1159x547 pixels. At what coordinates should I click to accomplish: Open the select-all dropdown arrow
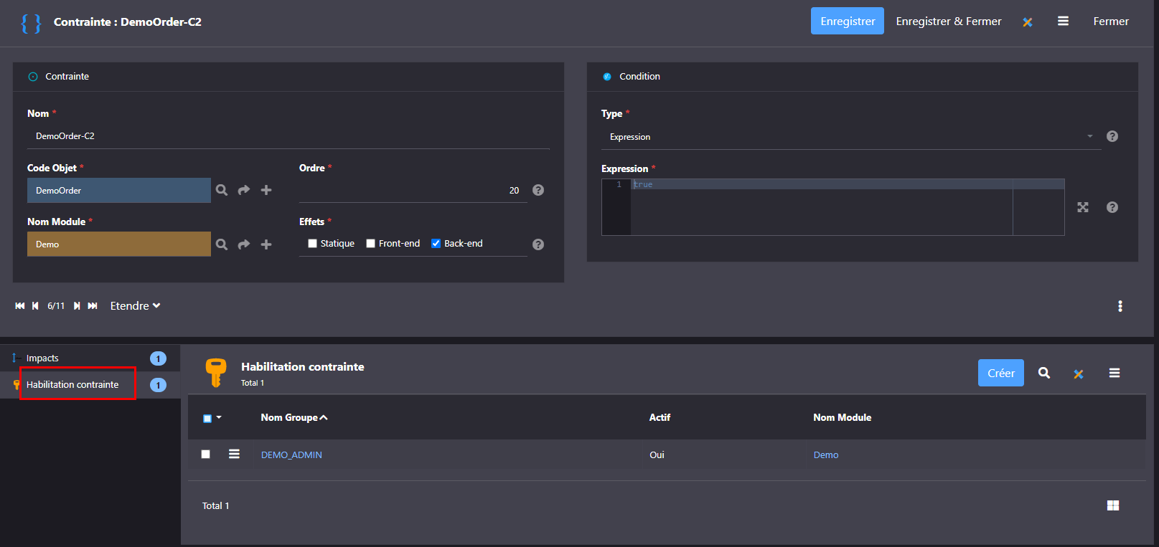click(x=219, y=417)
